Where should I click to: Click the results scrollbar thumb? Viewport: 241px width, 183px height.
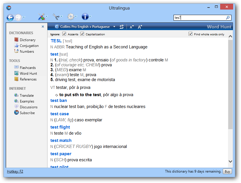[230, 85]
